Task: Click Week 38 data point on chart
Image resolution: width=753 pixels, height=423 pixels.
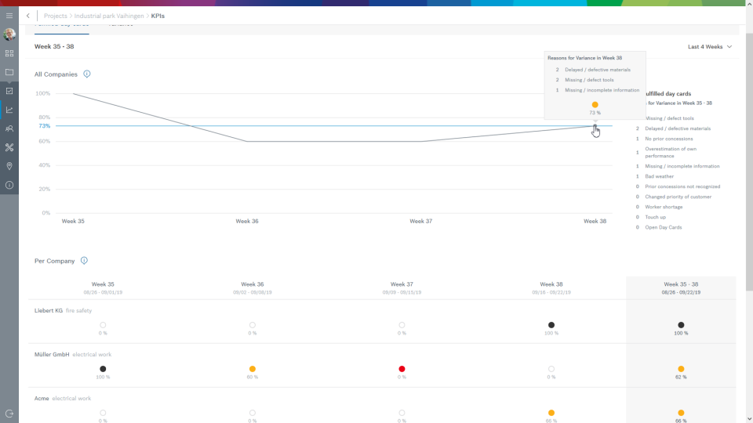Action: point(595,127)
